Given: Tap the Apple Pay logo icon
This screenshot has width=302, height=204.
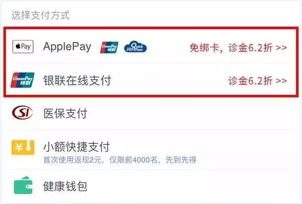Looking at the screenshot, I should pyautogui.click(x=23, y=46).
